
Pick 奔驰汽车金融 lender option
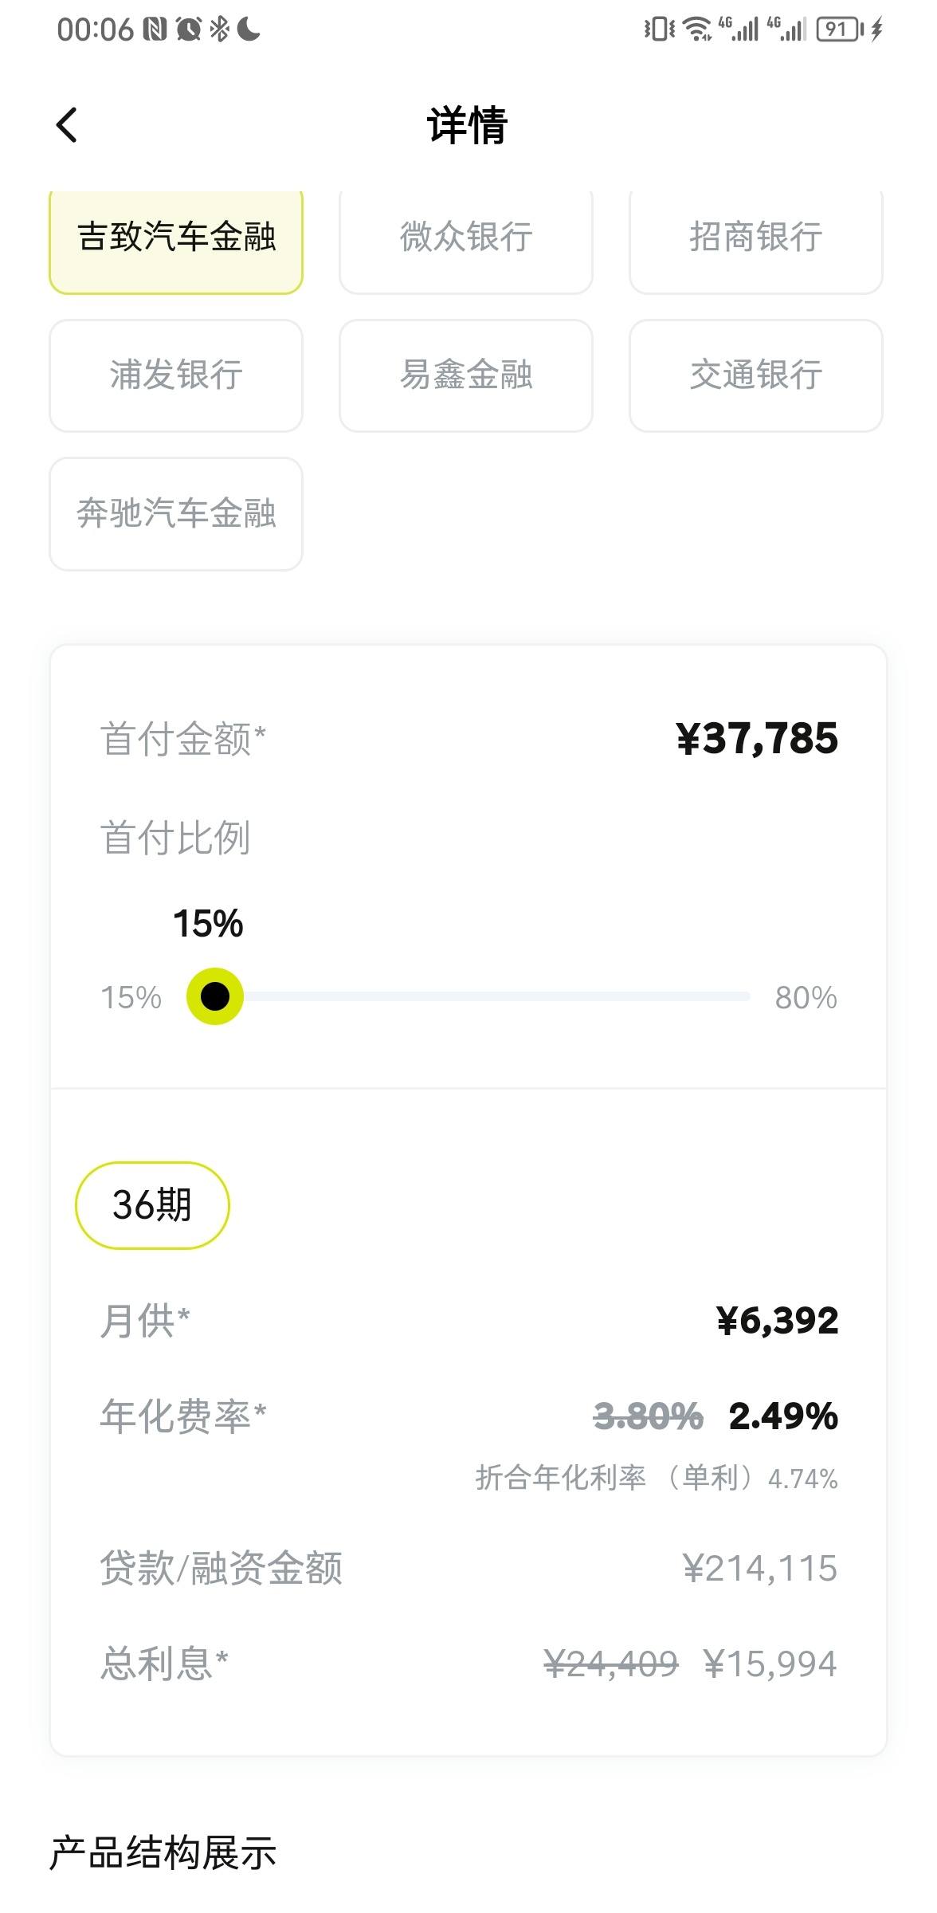(176, 513)
